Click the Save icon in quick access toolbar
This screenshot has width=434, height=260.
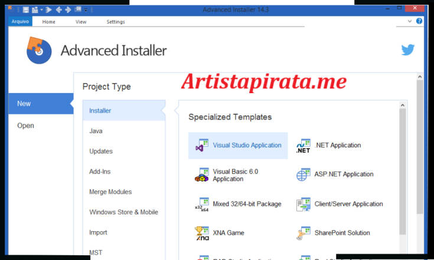click(x=26, y=10)
